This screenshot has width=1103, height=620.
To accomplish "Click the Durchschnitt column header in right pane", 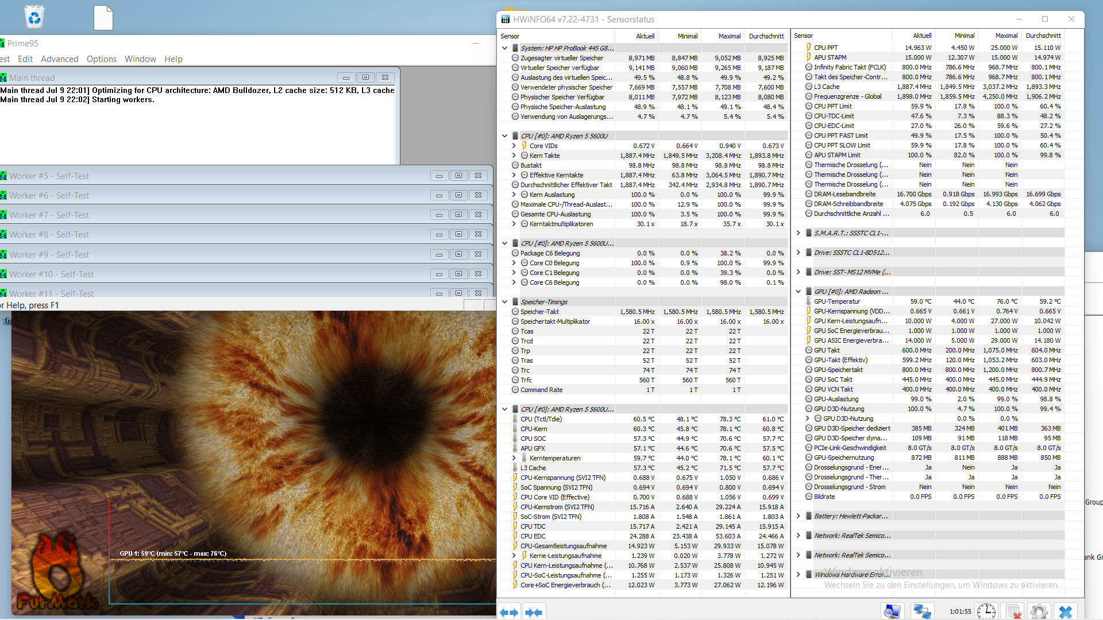I will (x=1043, y=36).
